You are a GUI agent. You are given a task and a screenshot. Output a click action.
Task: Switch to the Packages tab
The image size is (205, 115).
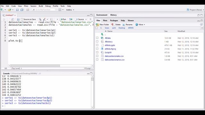tap(114, 20)
